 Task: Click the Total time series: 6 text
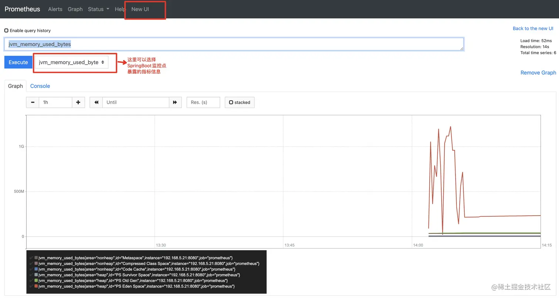coord(538,53)
